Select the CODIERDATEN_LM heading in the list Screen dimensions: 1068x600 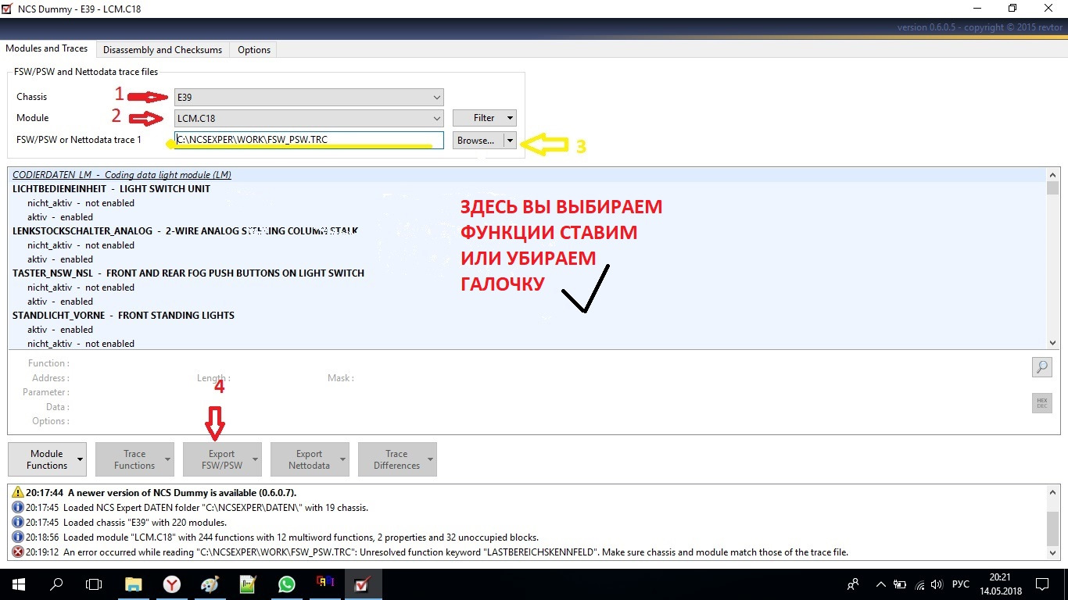[121, 174]
